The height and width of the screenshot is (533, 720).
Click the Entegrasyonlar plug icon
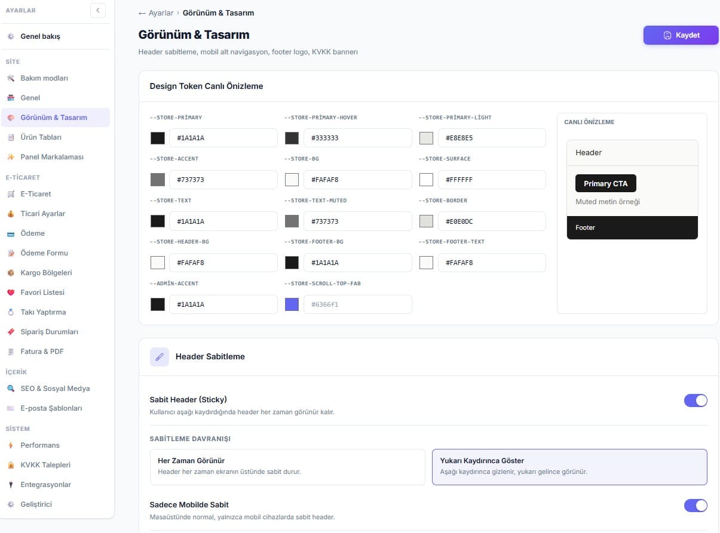[x=10, y=485]
